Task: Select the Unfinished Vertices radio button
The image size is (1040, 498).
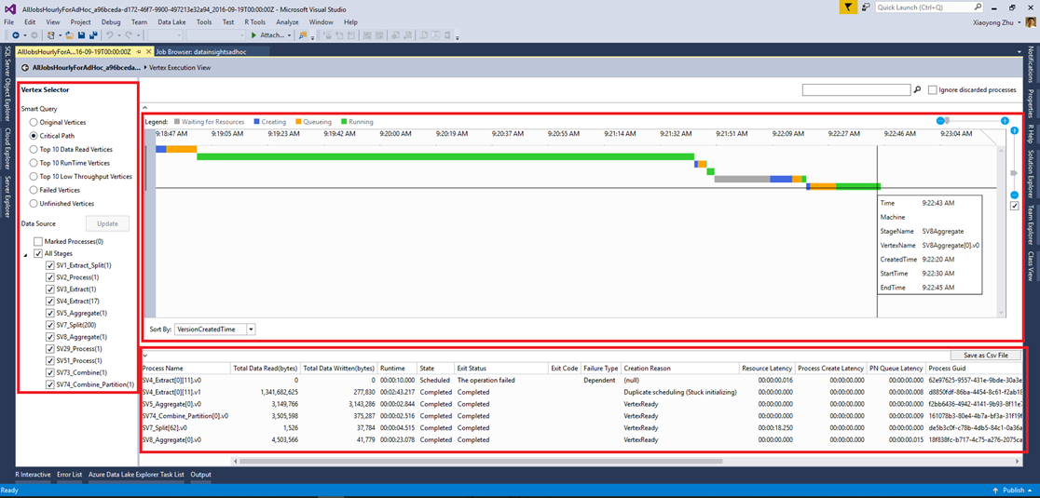Action: pos(34,204)
